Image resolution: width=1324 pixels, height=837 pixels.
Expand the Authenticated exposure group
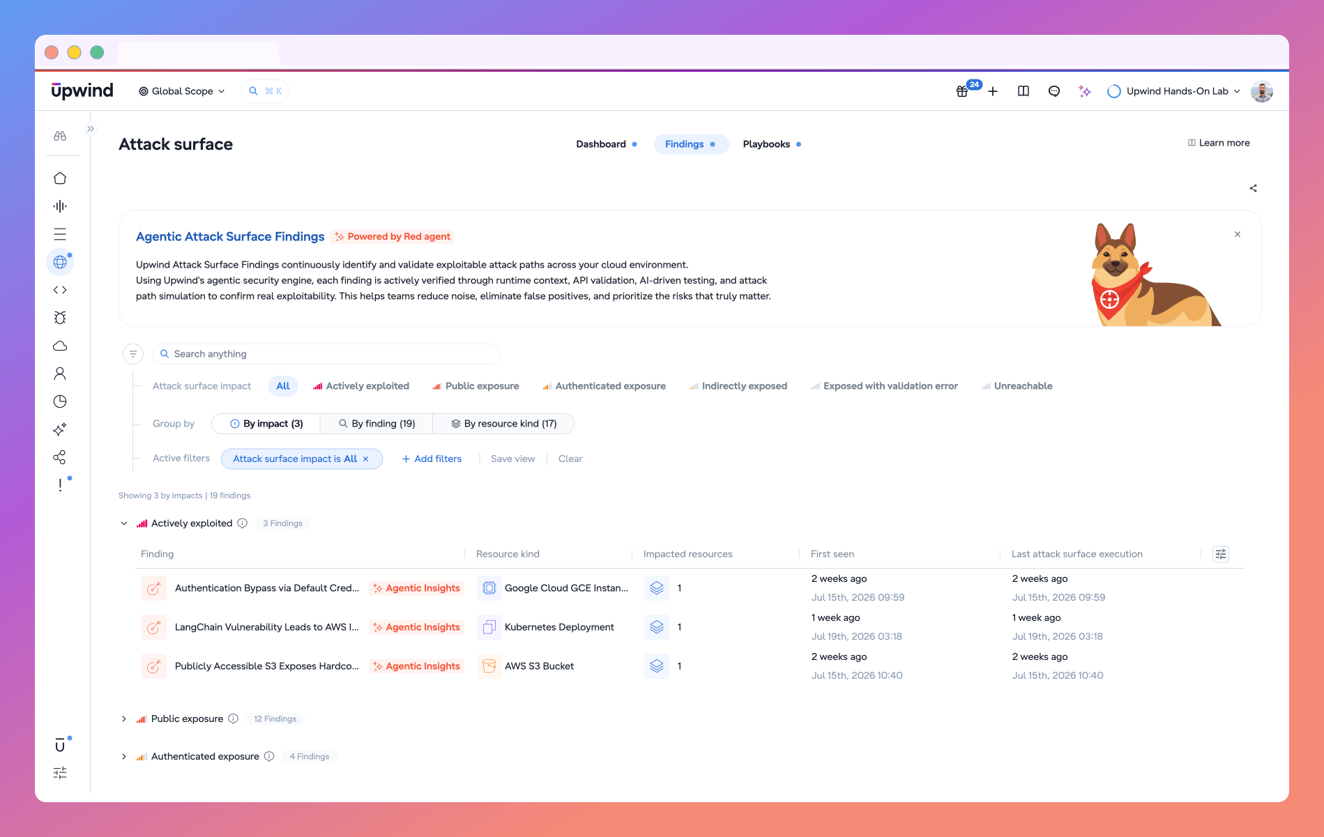124,756
